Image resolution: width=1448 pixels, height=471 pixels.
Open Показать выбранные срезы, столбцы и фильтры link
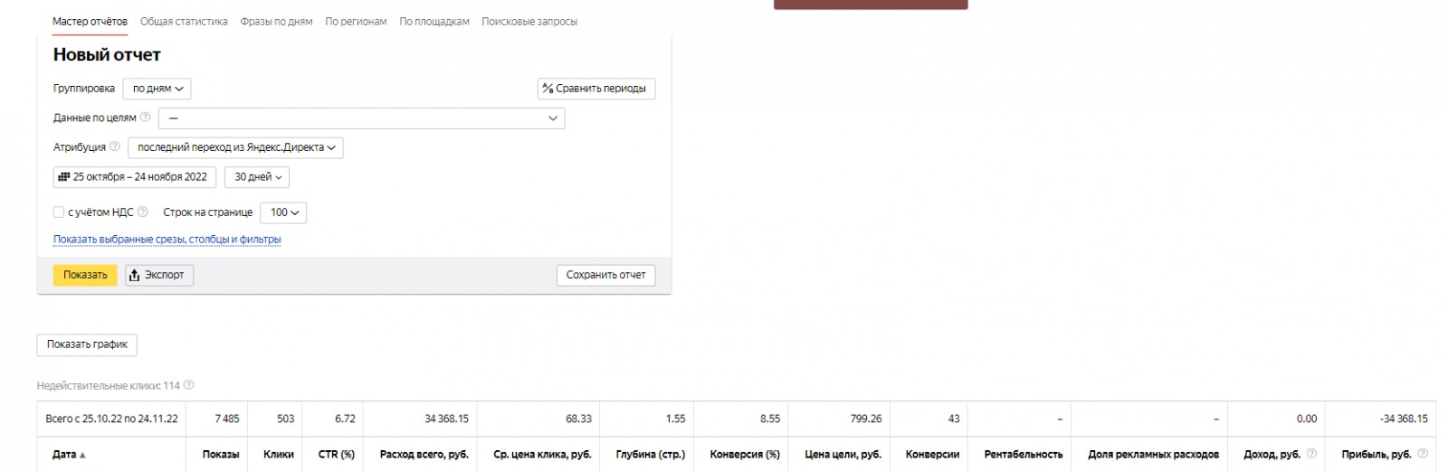point(167,240)
